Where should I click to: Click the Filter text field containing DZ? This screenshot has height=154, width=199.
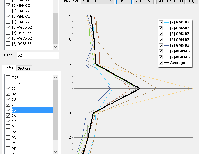pos(38,55)
